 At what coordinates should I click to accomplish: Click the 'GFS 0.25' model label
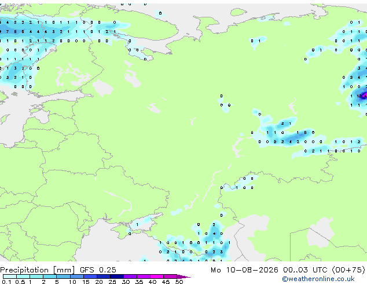[98, 270]
